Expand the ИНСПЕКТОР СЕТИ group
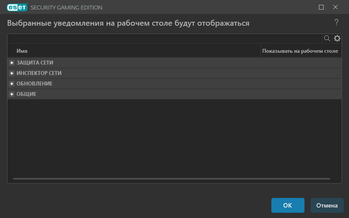Image resolution: width=349 pixels, height=218 pixels. click(x=12, y=73)
